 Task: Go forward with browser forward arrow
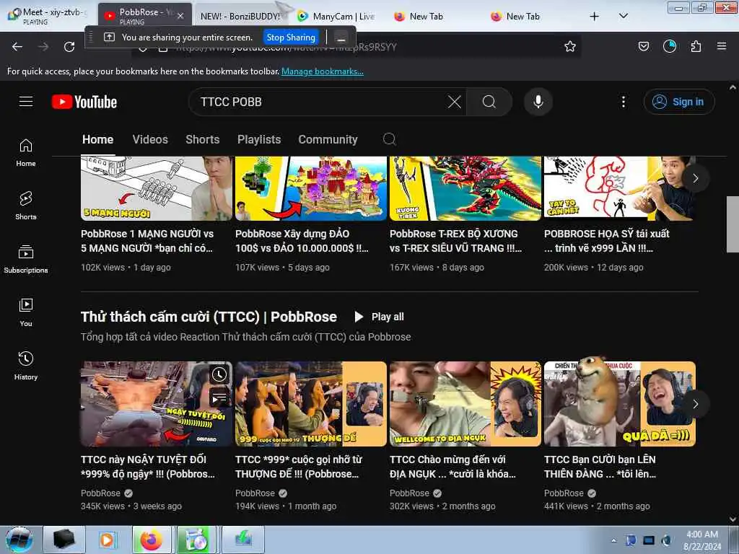point(43,47)
